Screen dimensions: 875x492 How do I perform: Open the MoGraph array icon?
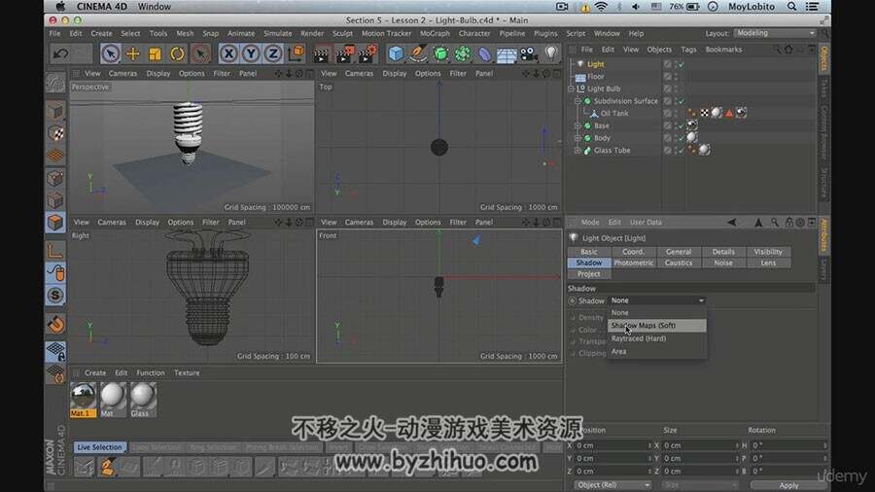pos(462,53)
